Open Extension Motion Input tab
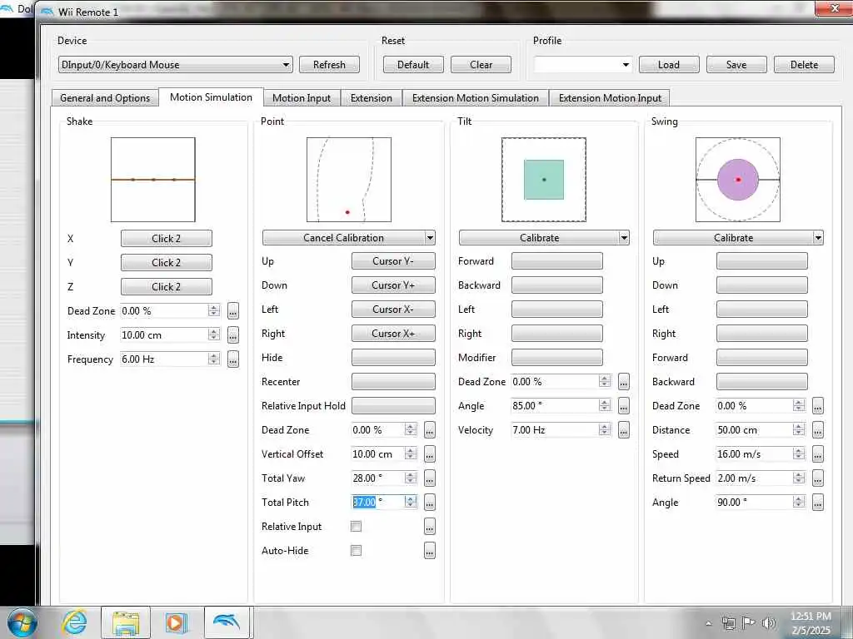The width and height of the screenshot is (853, 639). pos(610,98)
